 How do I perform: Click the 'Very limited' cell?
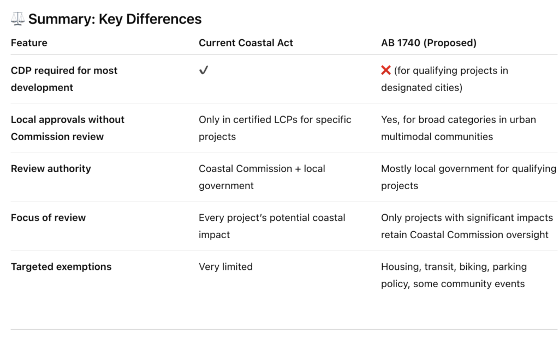pyautogui.click(x=225, y=267)
